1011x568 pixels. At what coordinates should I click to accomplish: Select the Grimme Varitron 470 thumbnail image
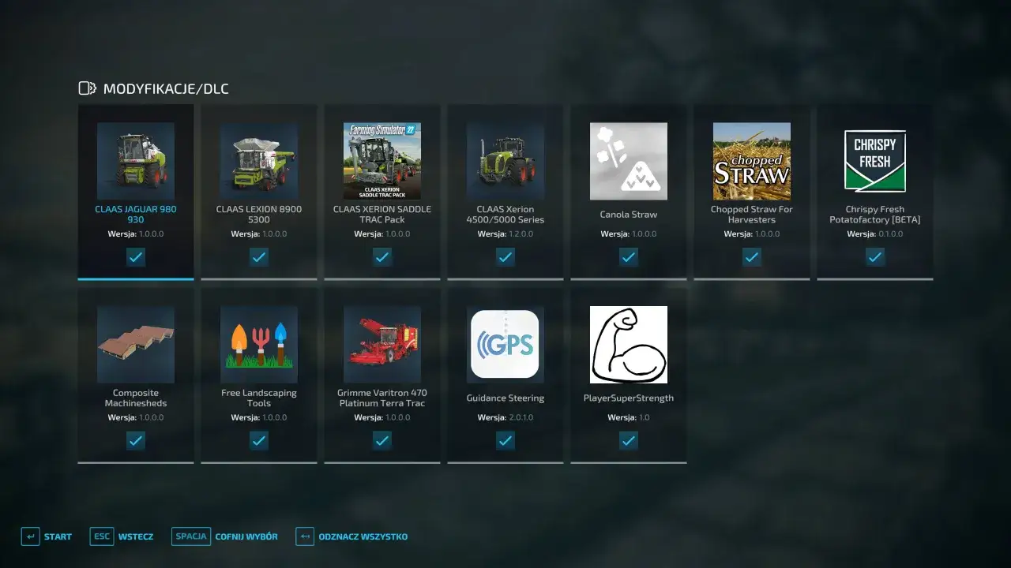point(382,345)
